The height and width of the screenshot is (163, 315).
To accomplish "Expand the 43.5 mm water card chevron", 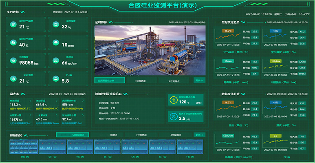I will 57,116.
